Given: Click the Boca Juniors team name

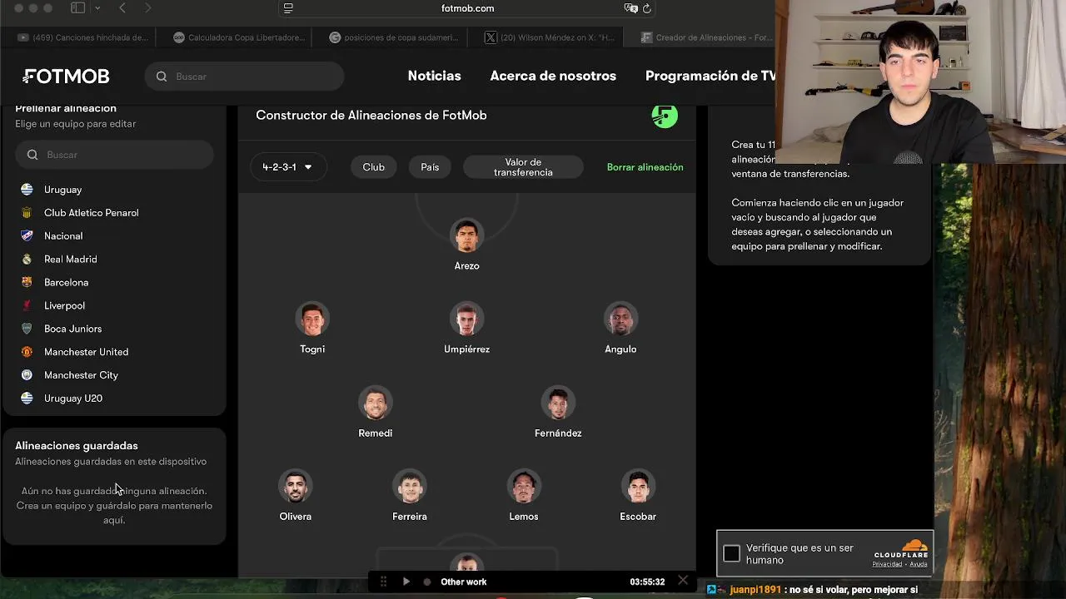Looking at the screenshot, I should click(72, 329).
